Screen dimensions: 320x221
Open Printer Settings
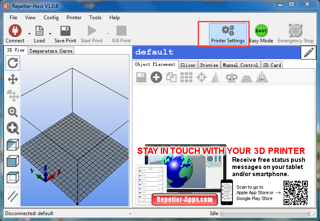(x=228, y=34)
